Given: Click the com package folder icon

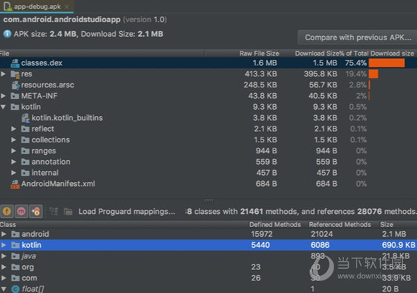Looking at the screenshot, I should 15,278.
